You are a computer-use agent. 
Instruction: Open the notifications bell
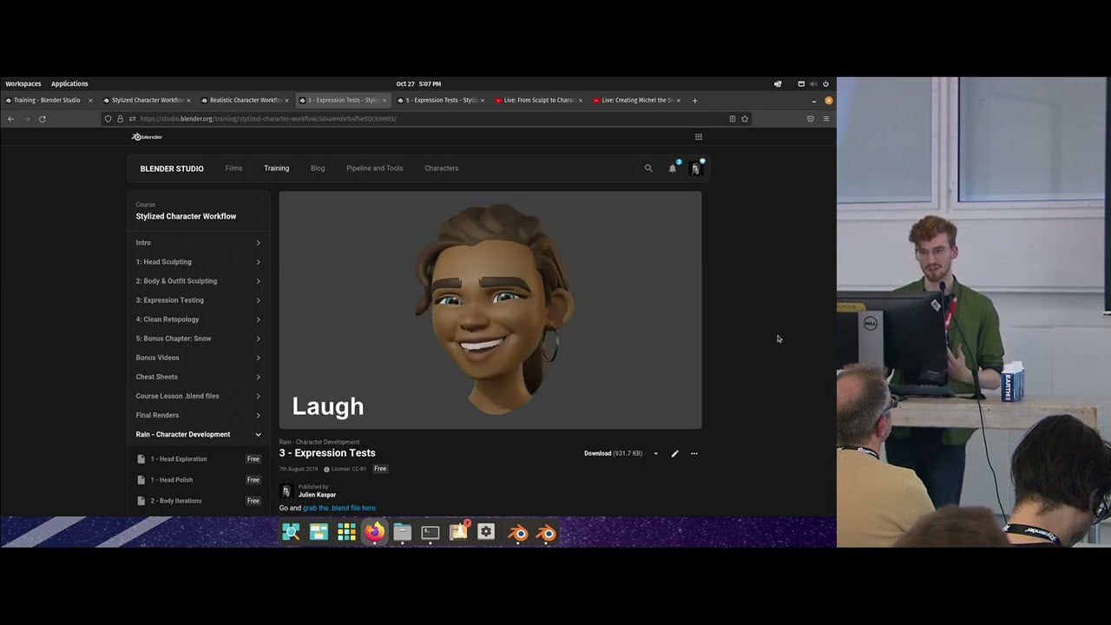pyautogui.click(x=672, y=168)
